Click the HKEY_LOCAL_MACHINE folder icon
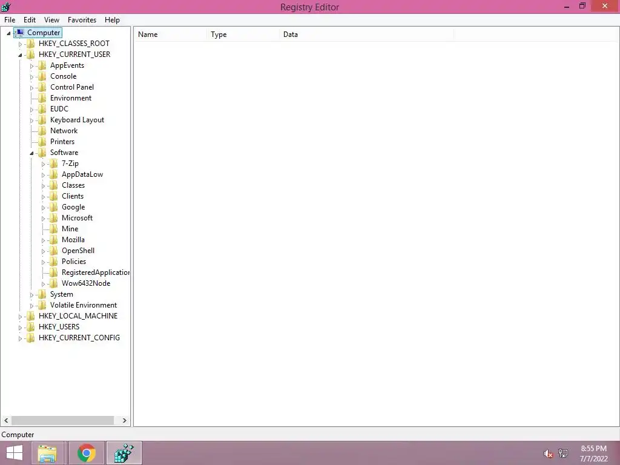Screen dimensions: 620x465 [31, 316]
